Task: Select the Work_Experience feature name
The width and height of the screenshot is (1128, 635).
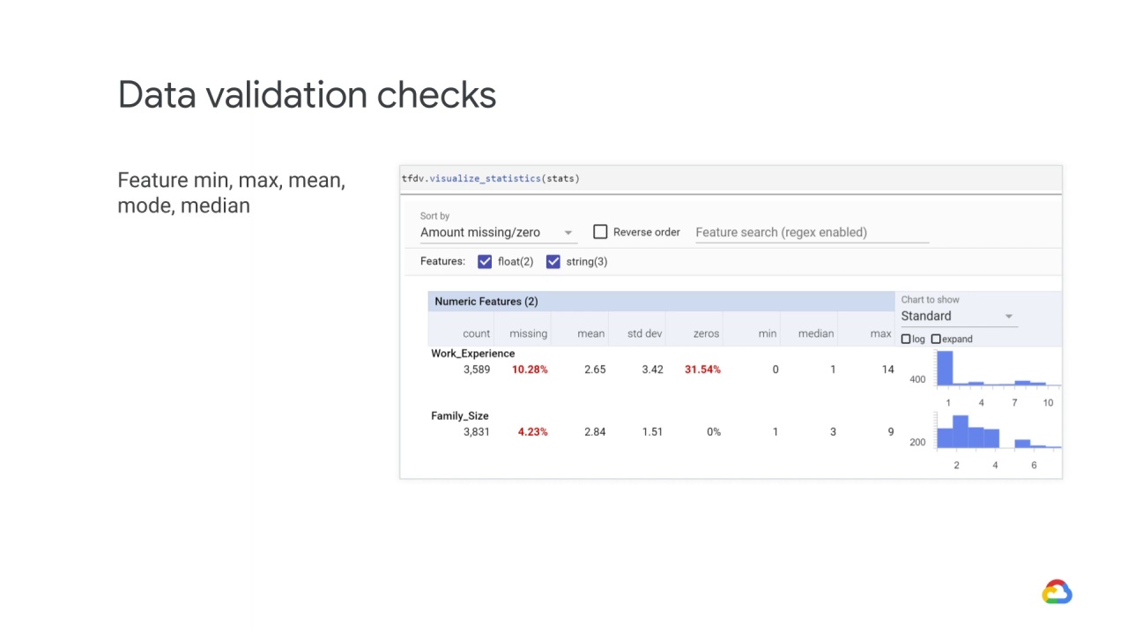Action: (472, 354)
